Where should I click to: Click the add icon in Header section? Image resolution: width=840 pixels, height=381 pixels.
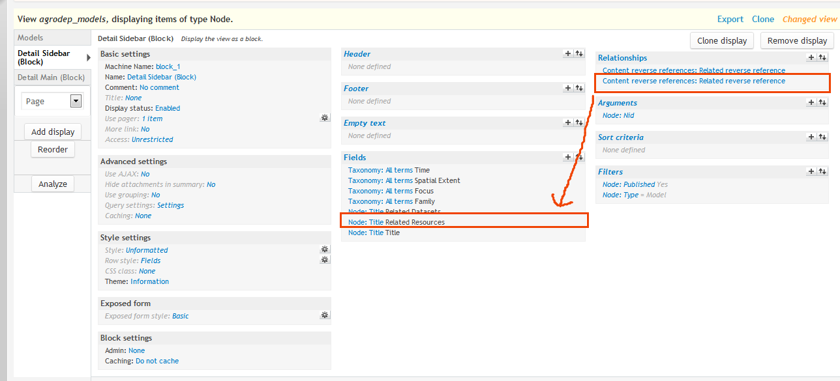click(568, 54)
